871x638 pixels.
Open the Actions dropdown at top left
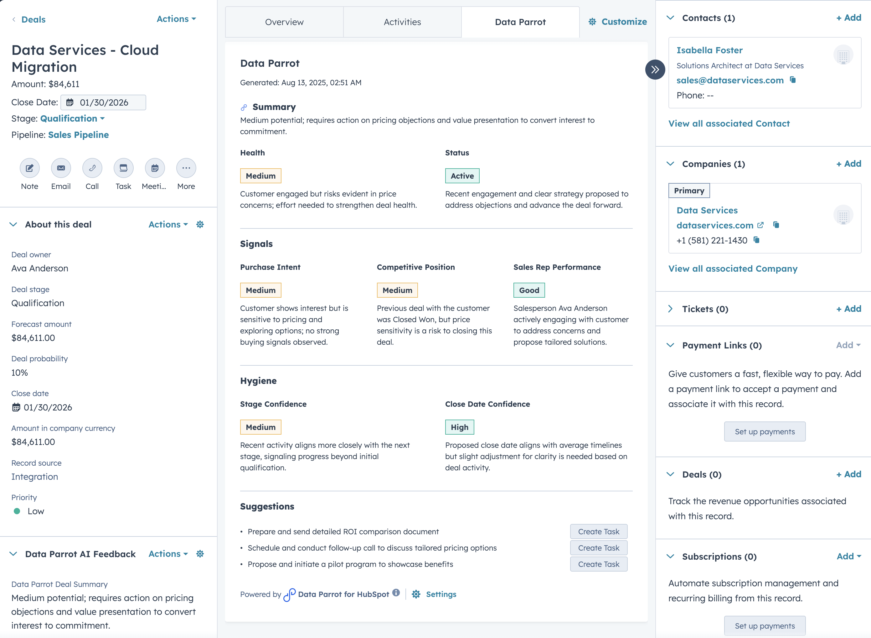pos(176,19)
